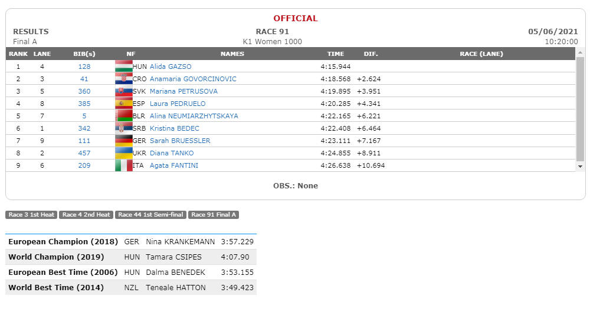Switch to Race 4 2nd Heat

tap(86, 215)
